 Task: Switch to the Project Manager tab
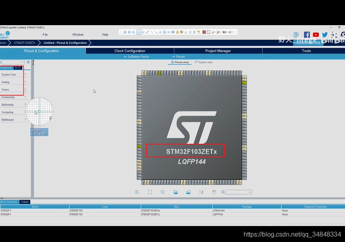tap(218, 51)
